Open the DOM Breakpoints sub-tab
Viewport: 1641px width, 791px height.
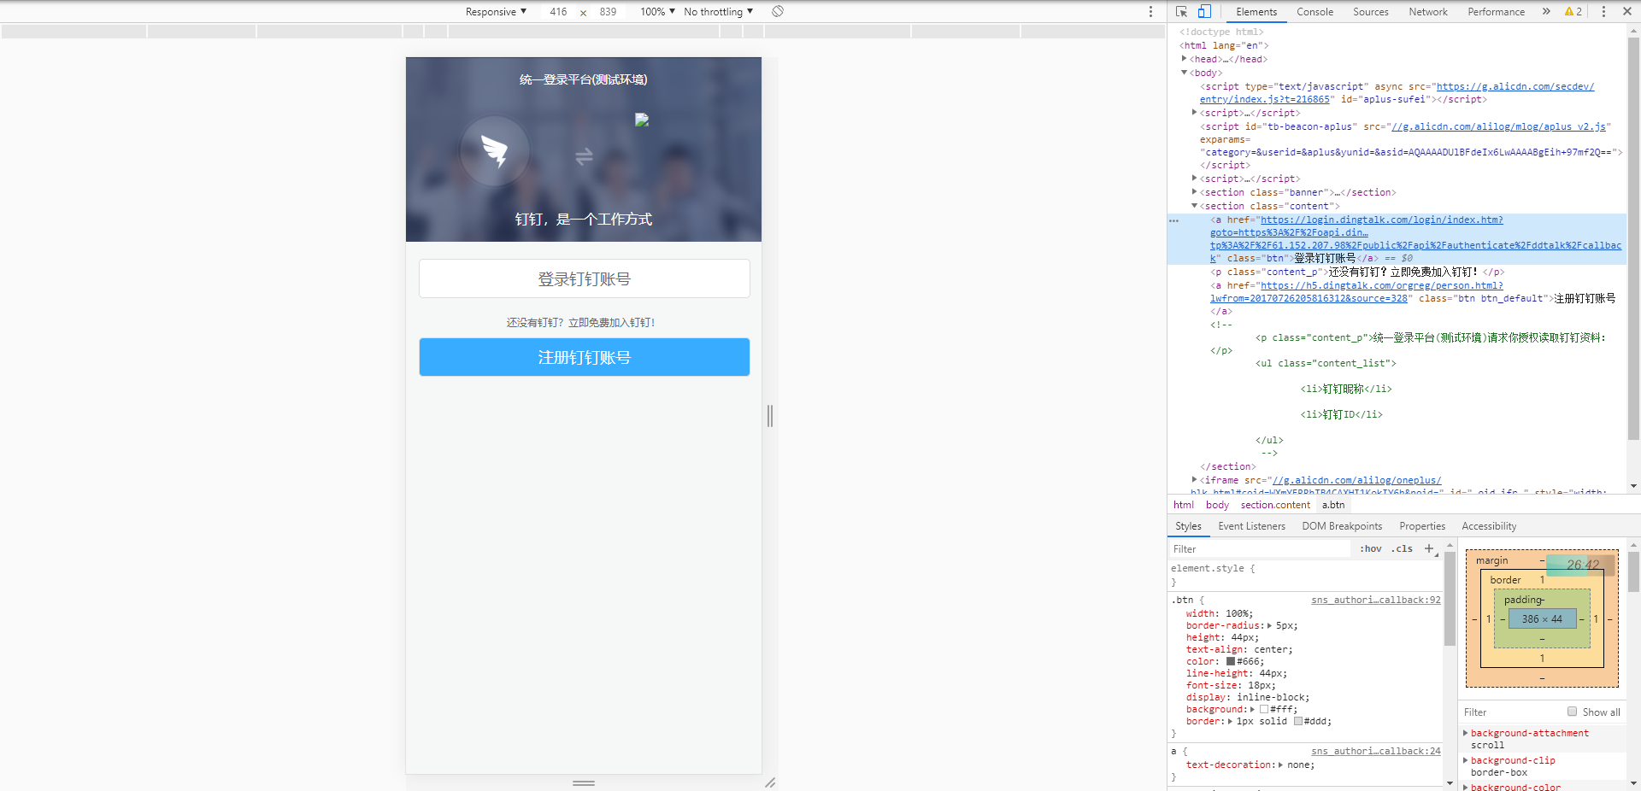tap(1342, 526)
